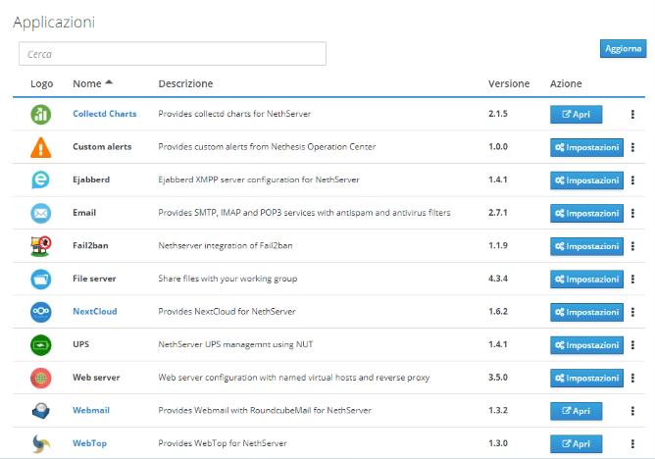Click the Webmail Roundcube logo

click(41, 411)
